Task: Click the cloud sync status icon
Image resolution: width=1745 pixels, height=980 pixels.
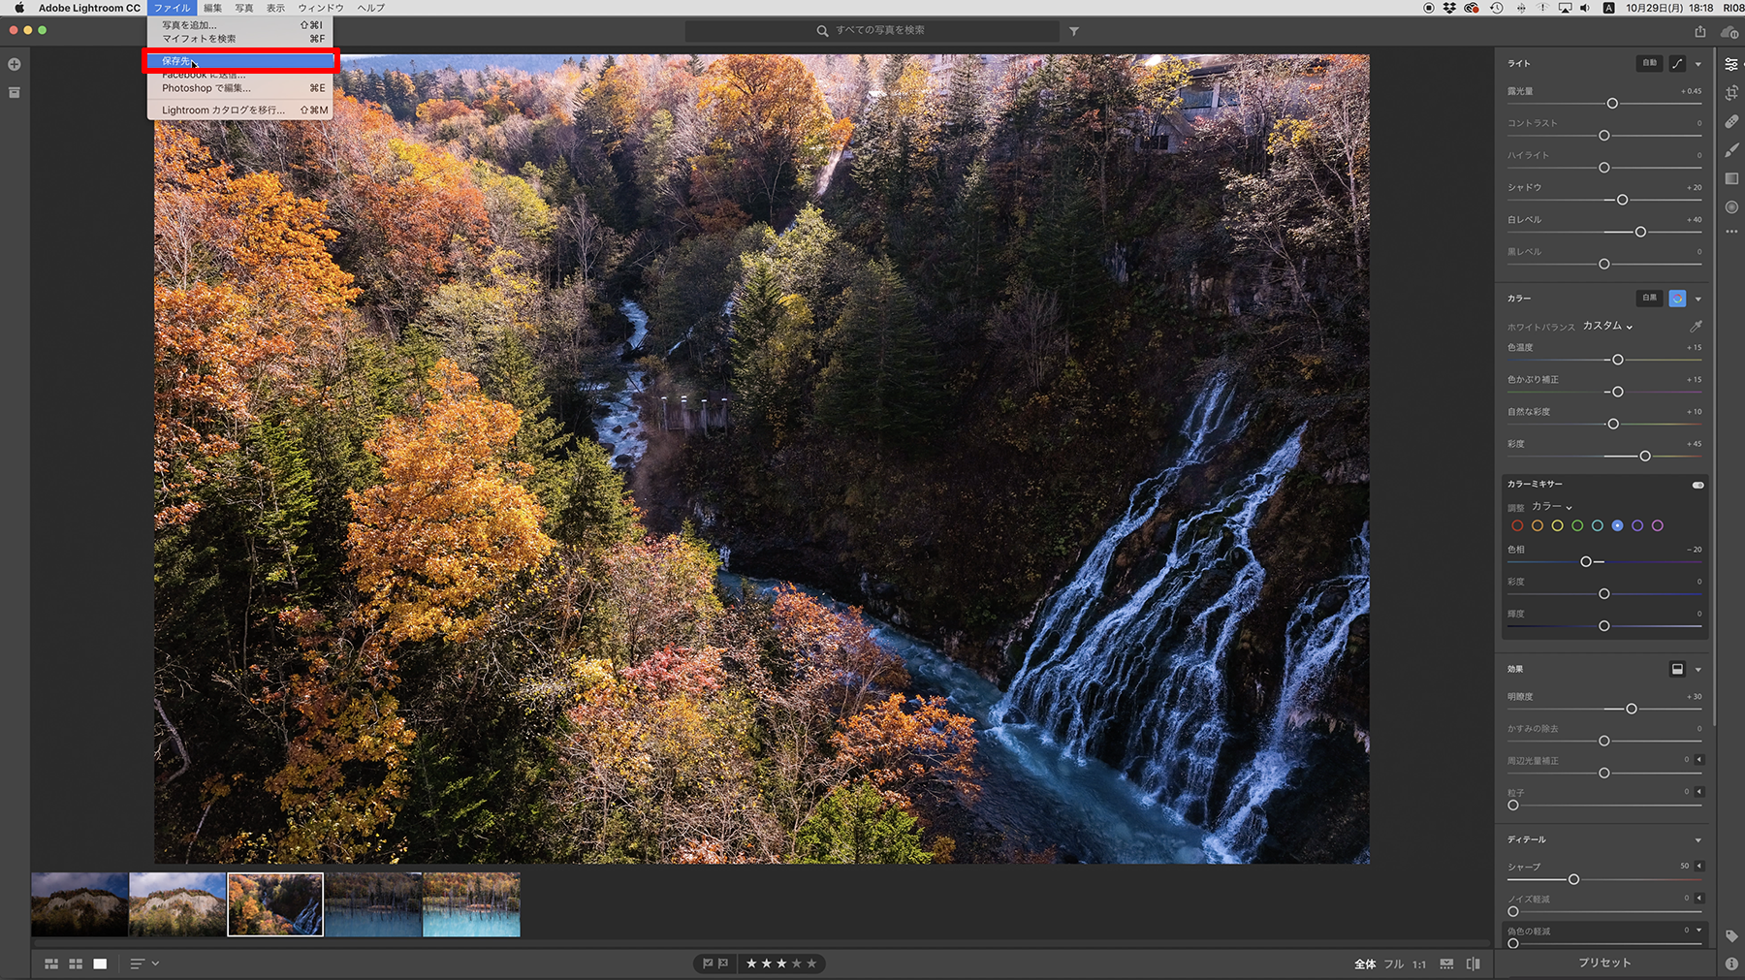Action: tap(1729, 31)
